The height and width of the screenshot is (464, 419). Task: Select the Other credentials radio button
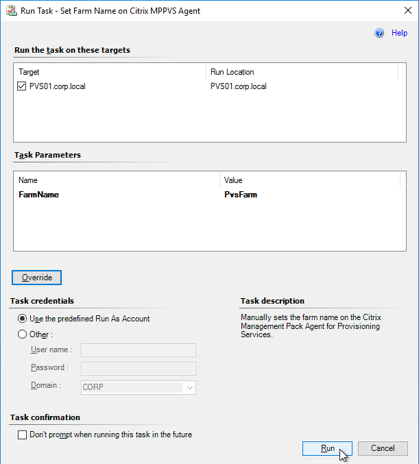point(22,334)
